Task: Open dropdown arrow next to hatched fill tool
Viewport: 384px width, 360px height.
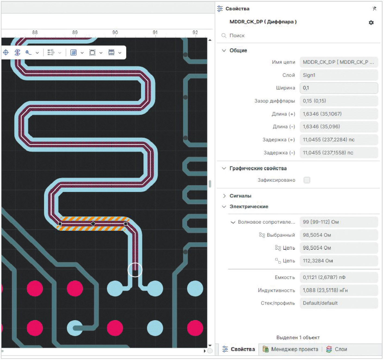Action: [x=82, y=53]
